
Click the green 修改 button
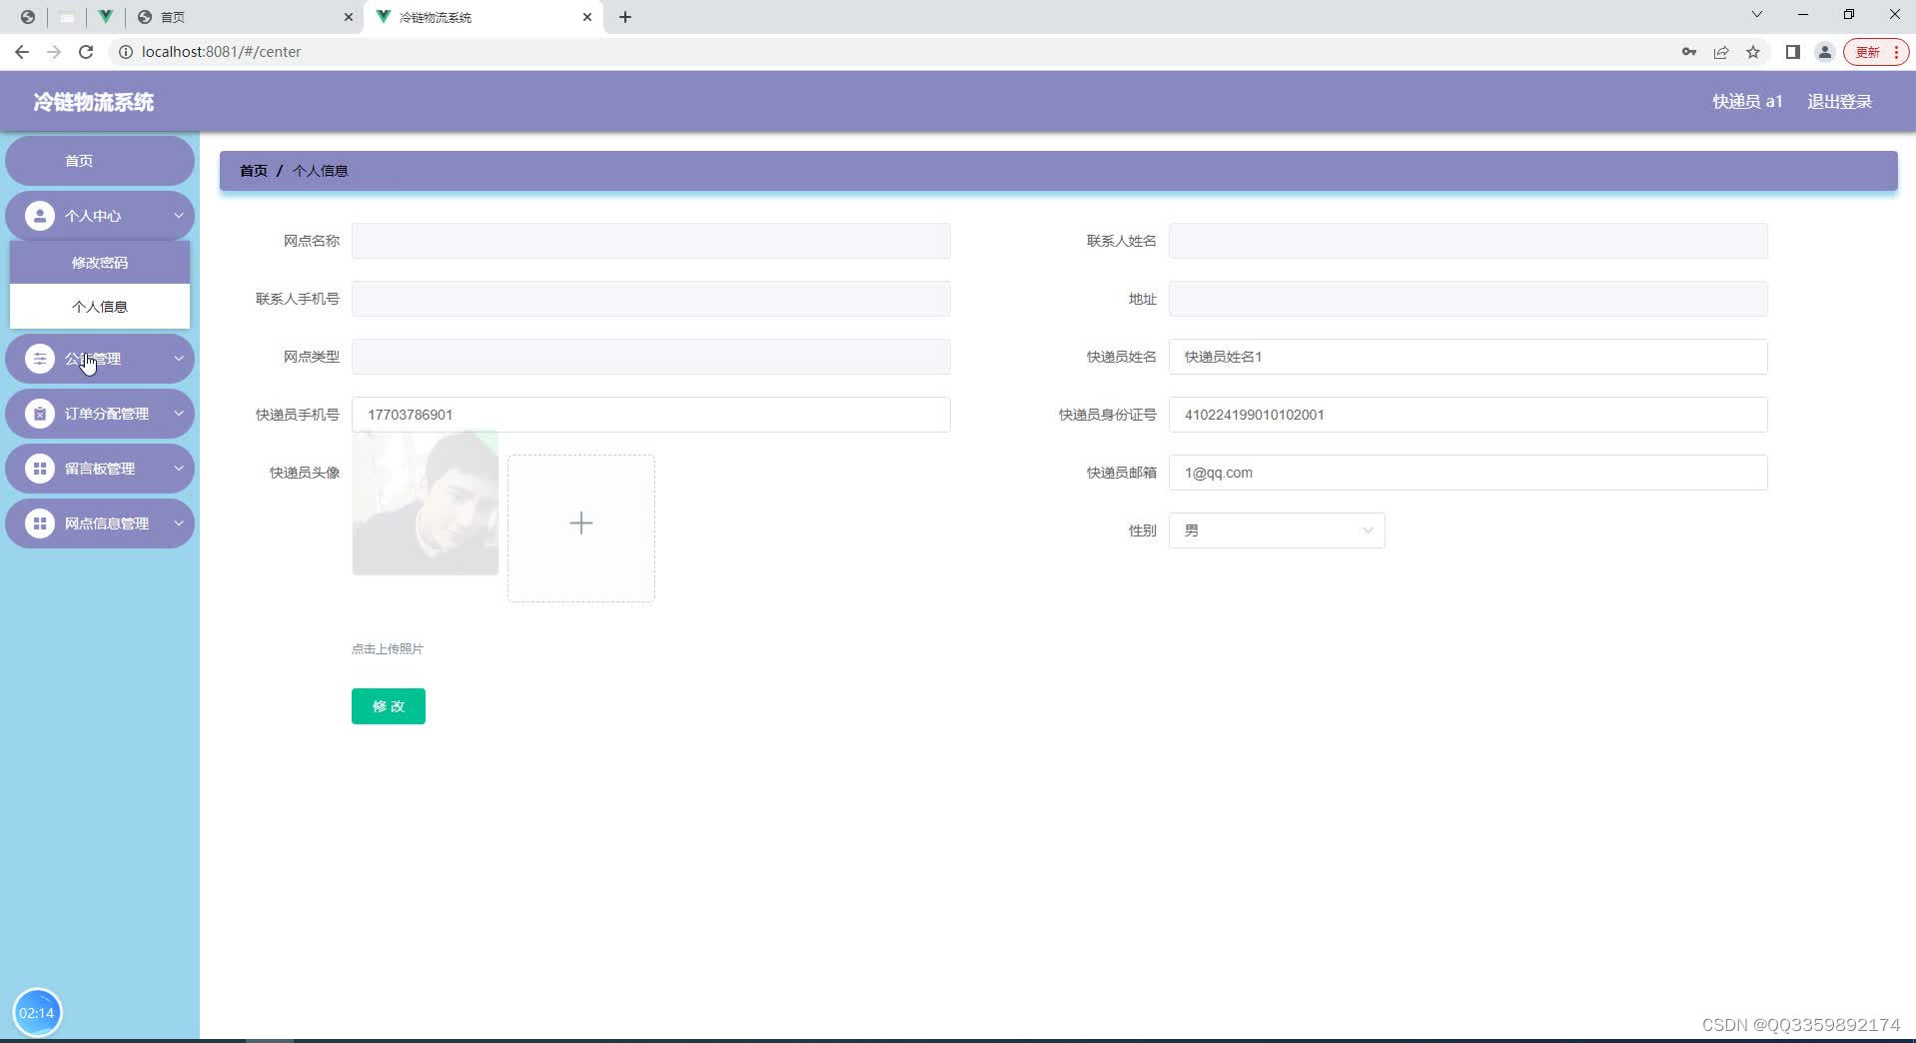[389, 706]
